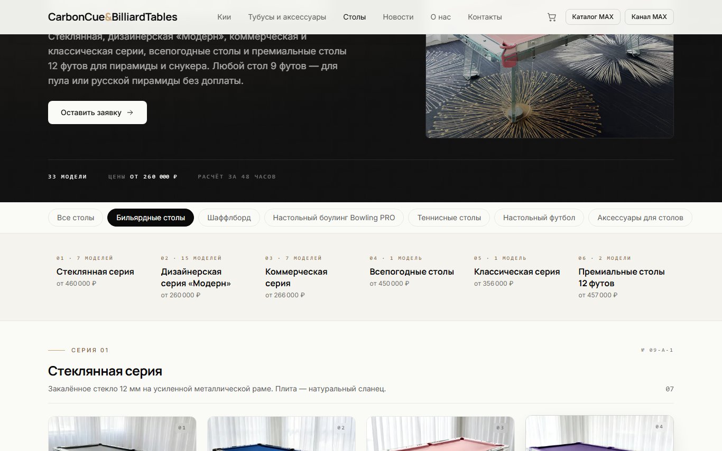Open the Новости page

398,17
